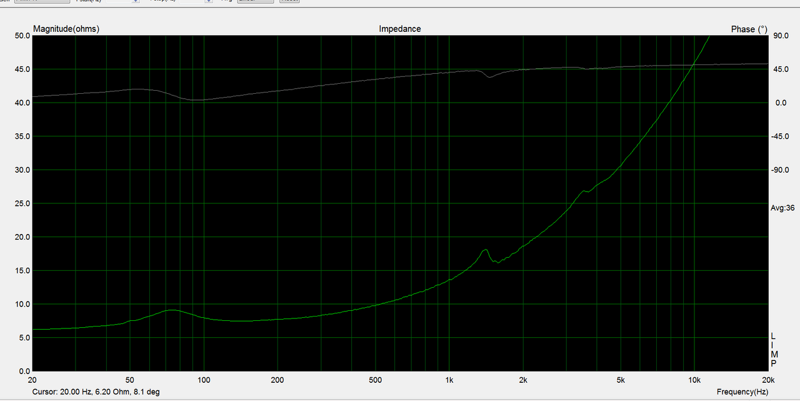Click the 20.0 magnitude axis value
This screenshot has height=401, width=800.
click(x=22, y=237)
